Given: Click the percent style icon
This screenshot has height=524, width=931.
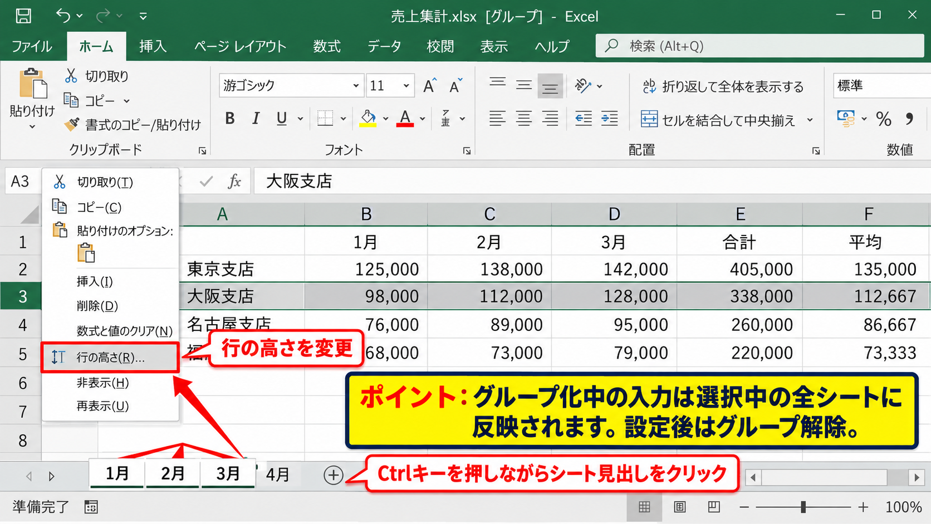Looking at the screenshot, I should (x=883, y=119).
